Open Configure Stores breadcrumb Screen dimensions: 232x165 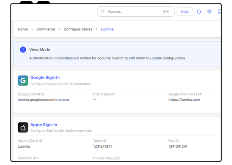[78, 29]
